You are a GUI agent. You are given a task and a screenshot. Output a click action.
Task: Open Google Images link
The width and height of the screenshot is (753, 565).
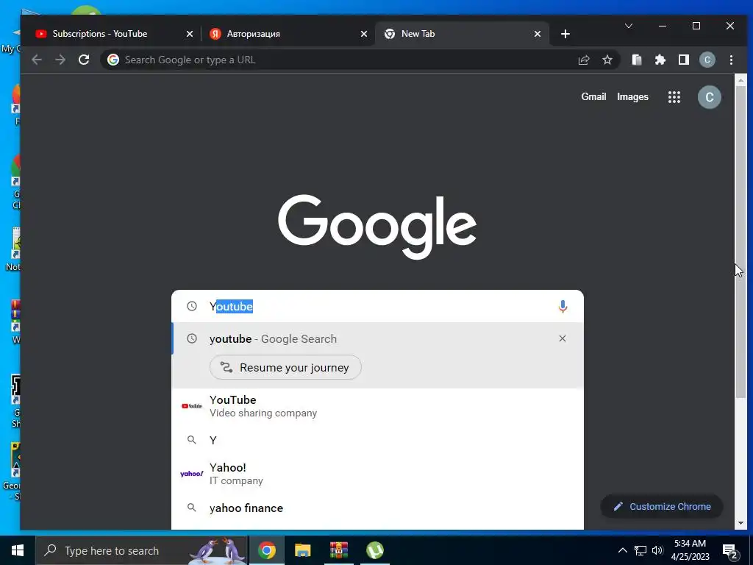[632, 96]
